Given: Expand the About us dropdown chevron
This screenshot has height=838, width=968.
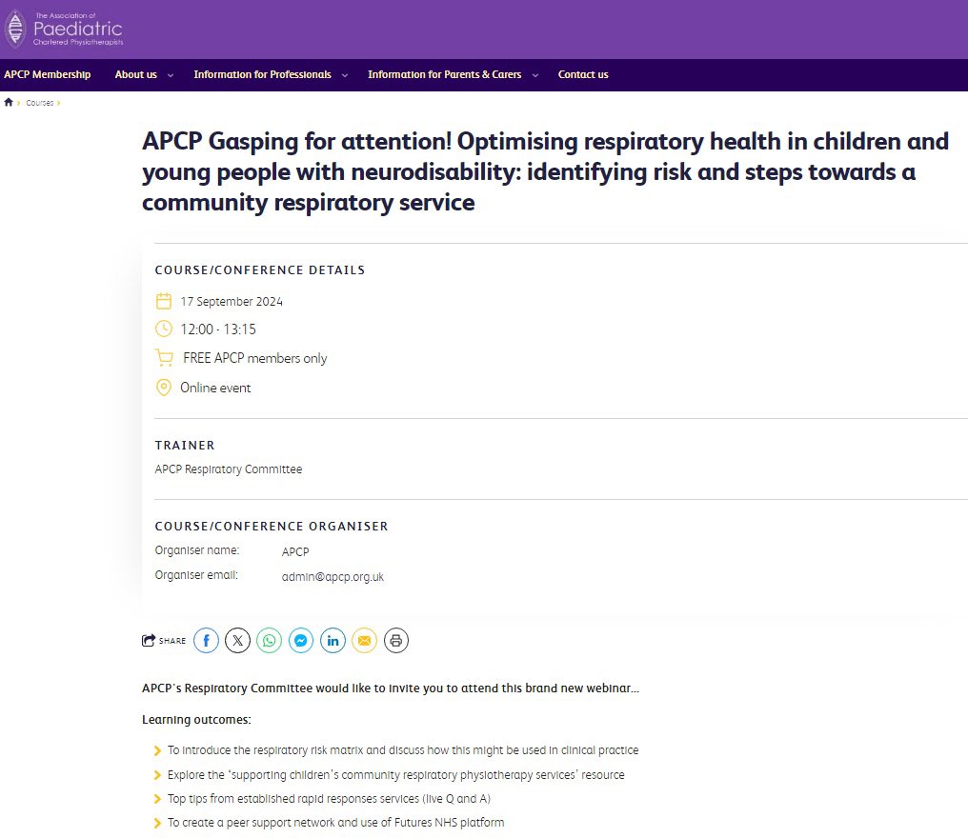Looking at the screenshot, I should click(x=171, y=75).
